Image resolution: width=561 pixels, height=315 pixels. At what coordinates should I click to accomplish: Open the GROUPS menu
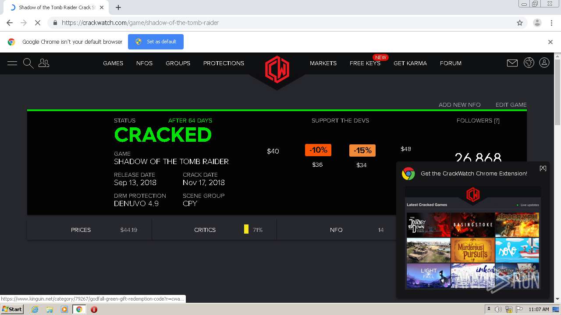pyautogui.click(x=178, y=63)
